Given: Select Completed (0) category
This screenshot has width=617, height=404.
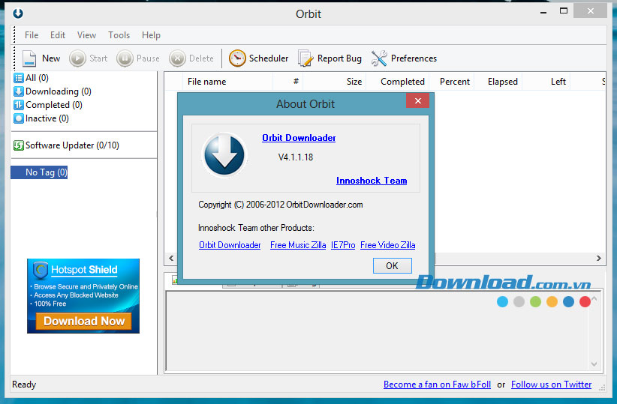Looking at the screenshot, I should pyautogui.click(x=54, y=104).
